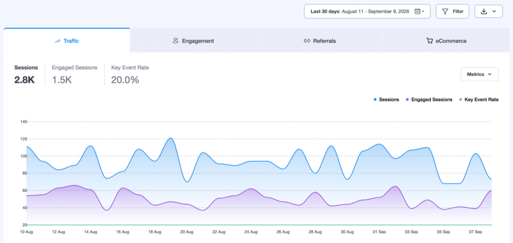This screenshot has width=513, height=243.
Task: Click the 10 Aug axis label
Action: [27, 231]
